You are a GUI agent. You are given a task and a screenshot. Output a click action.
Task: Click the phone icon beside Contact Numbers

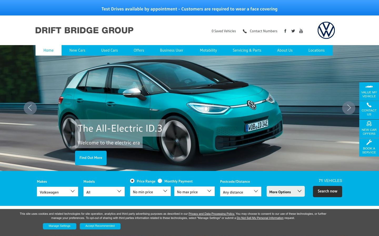(x=245, y=31)
